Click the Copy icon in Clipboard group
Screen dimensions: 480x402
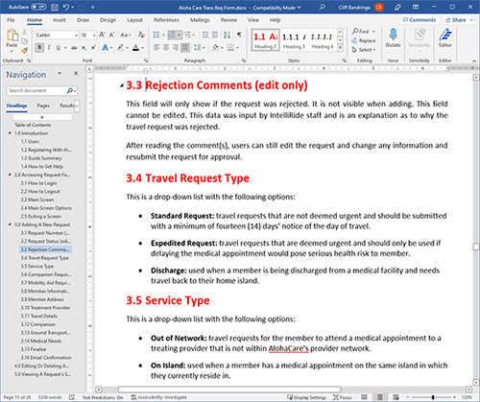point(24,41)
